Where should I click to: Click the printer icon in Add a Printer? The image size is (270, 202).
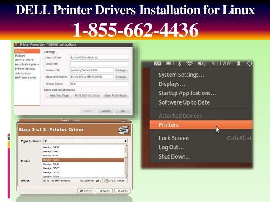(x=124, y=130)
